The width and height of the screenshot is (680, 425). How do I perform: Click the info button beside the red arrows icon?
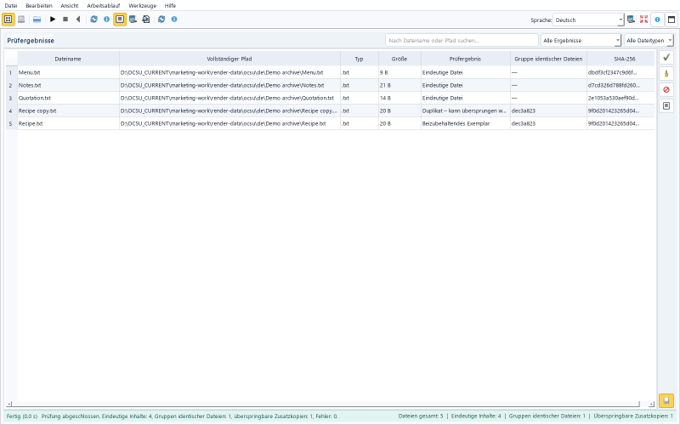[657, 20]
